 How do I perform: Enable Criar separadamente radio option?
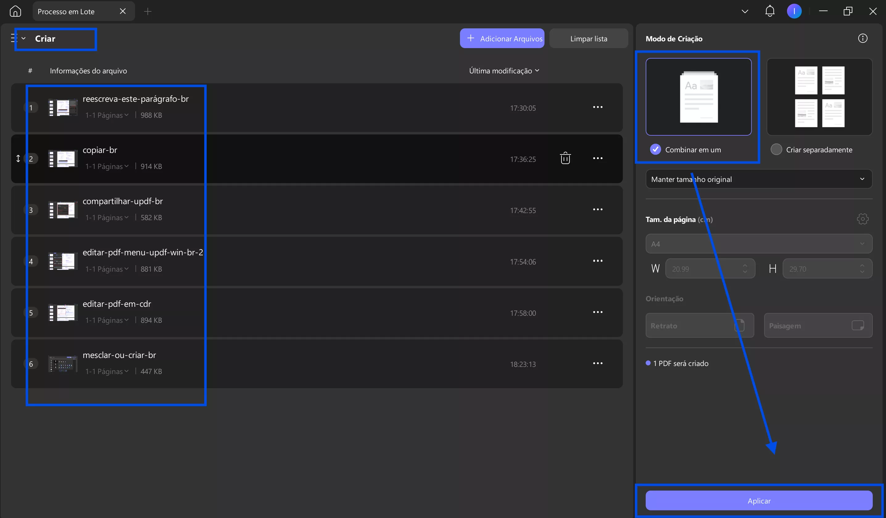click(776, 150)
